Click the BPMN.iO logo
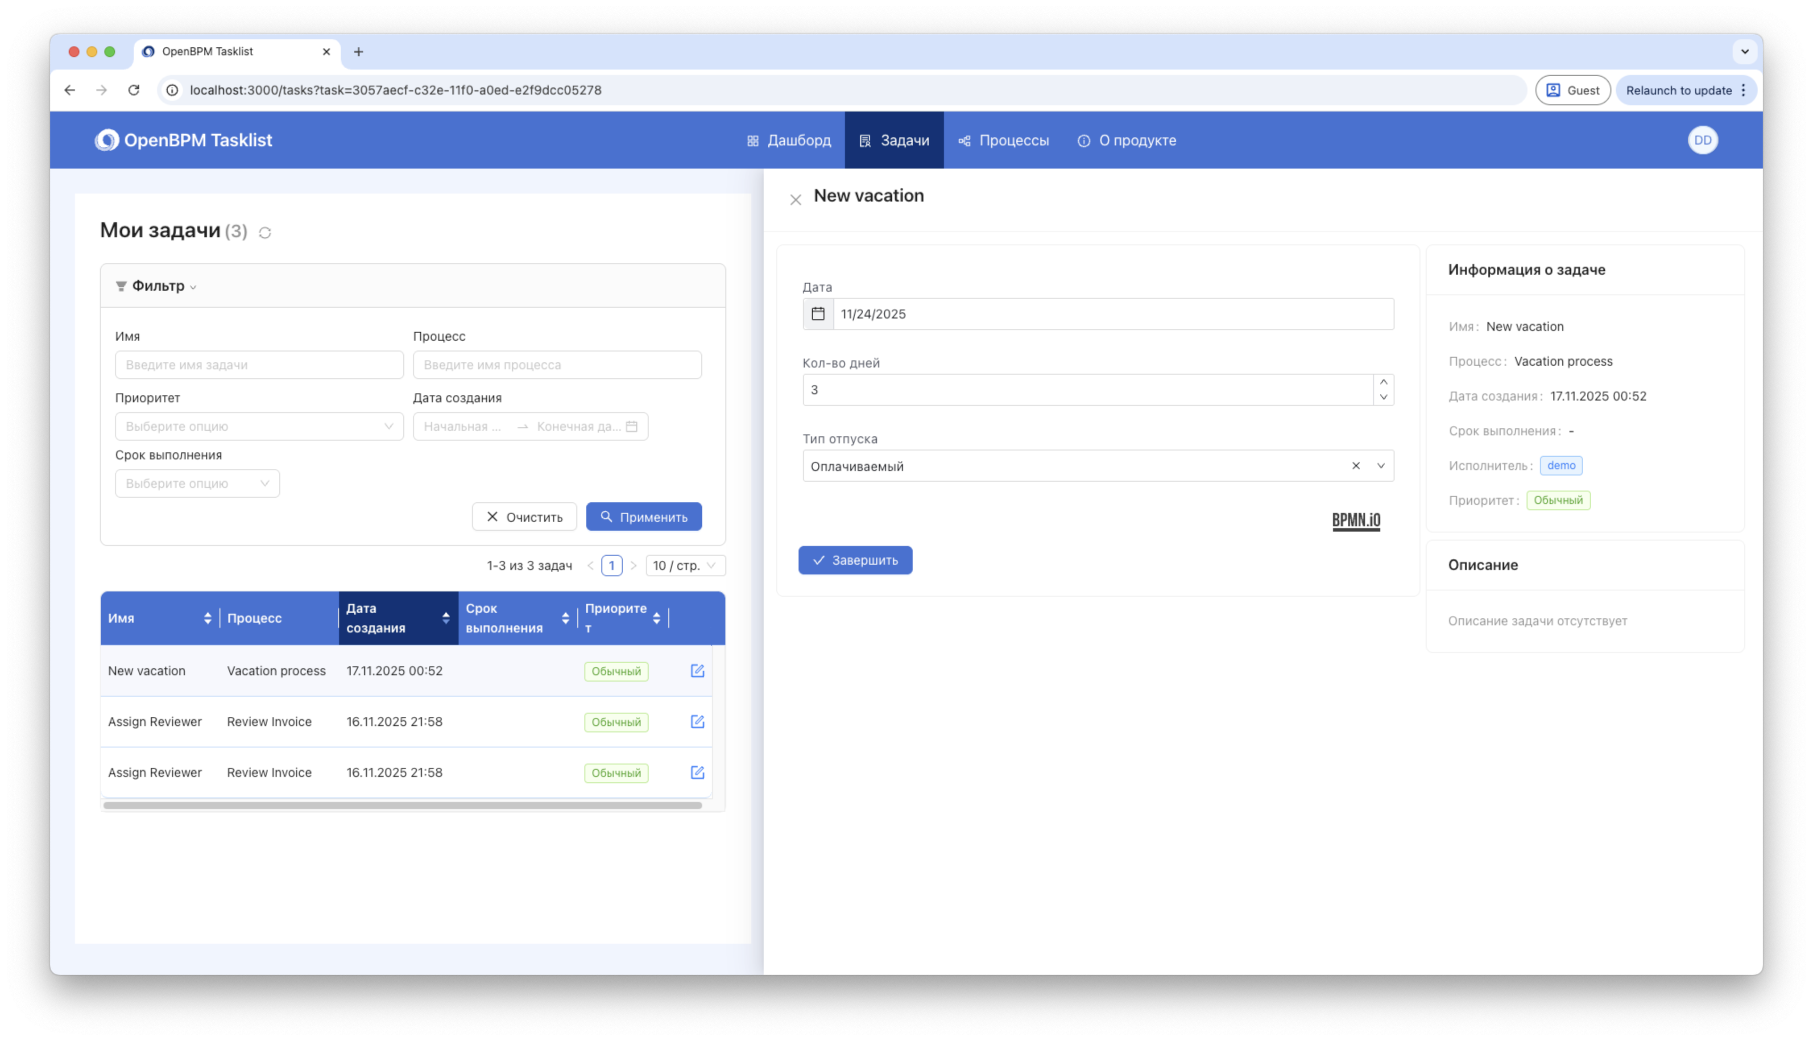Image resolution: width=1813 pixels, height=1041 pixels. [x=1355, y=520]
